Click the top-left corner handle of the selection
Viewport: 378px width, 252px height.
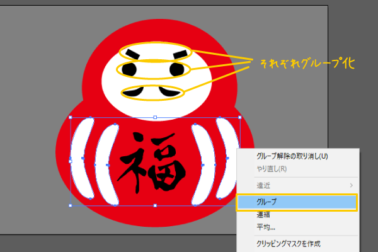click(71, 117)
